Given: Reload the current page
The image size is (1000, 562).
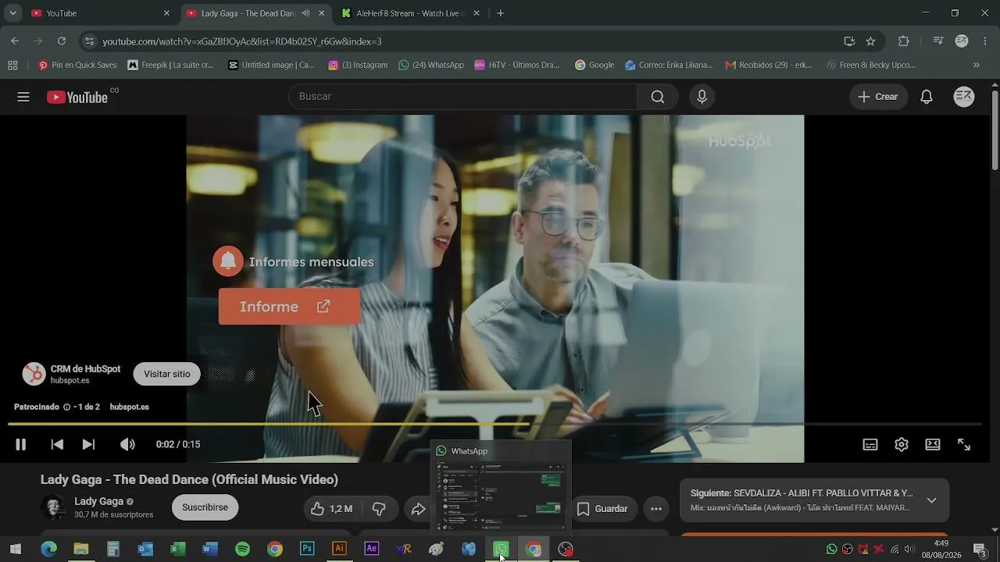Looking at the screenshot, I should point(62,41).
